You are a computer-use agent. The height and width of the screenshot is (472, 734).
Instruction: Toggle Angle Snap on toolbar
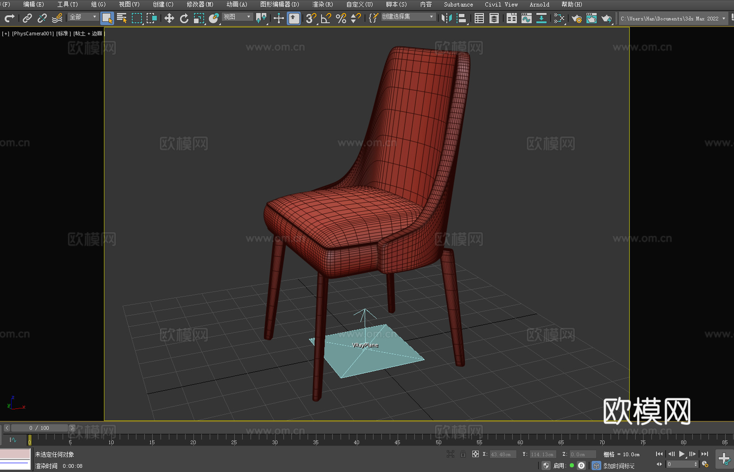pos(326,18)
